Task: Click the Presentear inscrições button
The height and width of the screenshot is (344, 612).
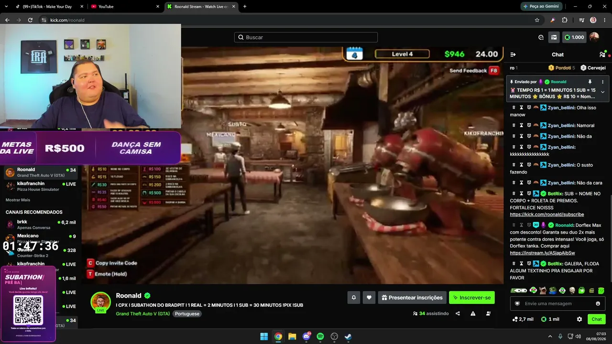Action: click(412, 298)
